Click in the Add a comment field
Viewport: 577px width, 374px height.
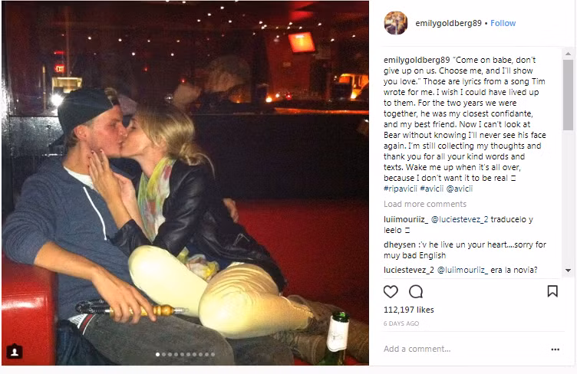(x=463, y=349)
